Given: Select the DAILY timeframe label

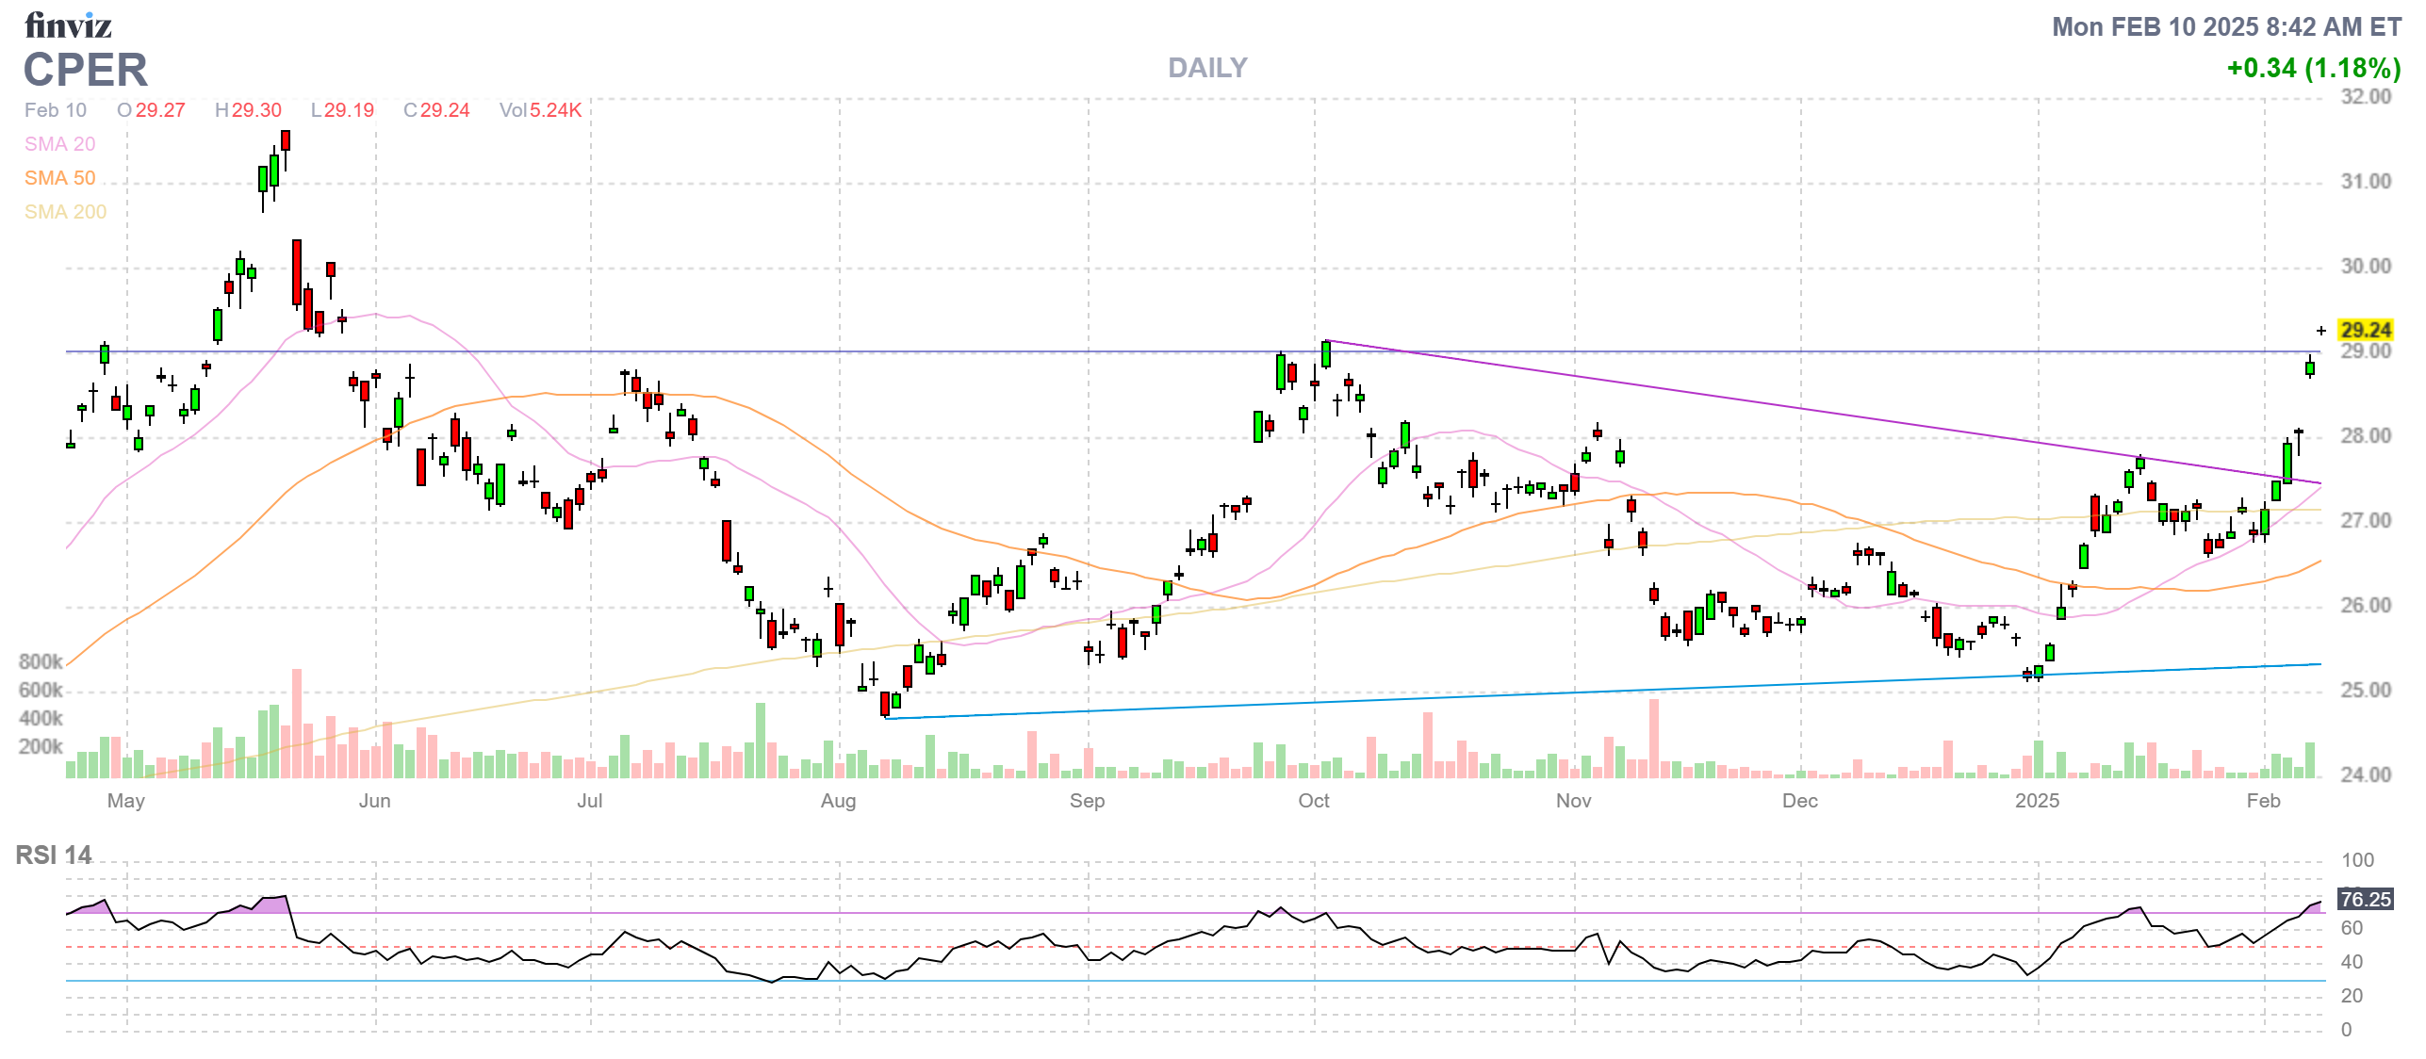Looking at the screenshot, I should [1206, 68].
